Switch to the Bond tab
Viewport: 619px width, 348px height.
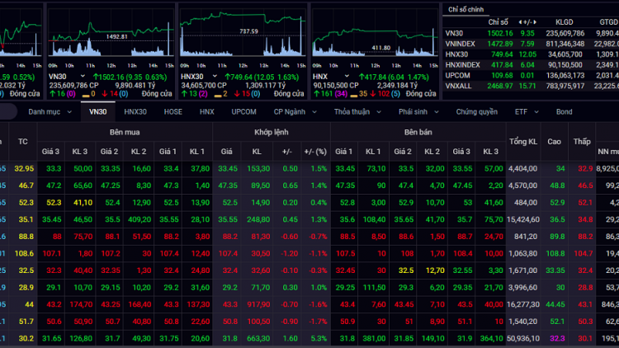tap(564, 111)
